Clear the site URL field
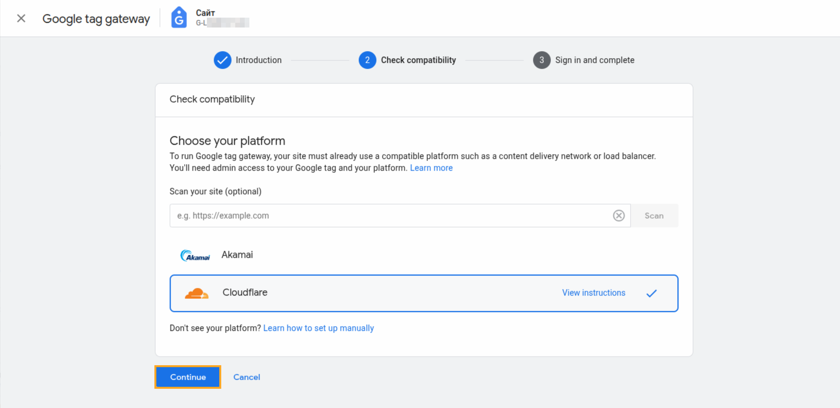The image size is (840, 408). coord(618,216)
